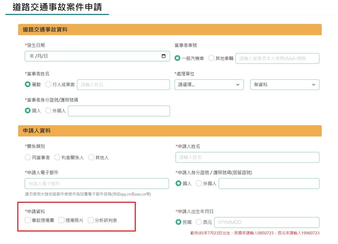Click the YYYMMDD birthdate input field
Viewport: 338px width, 244px height.
[266, 222]
